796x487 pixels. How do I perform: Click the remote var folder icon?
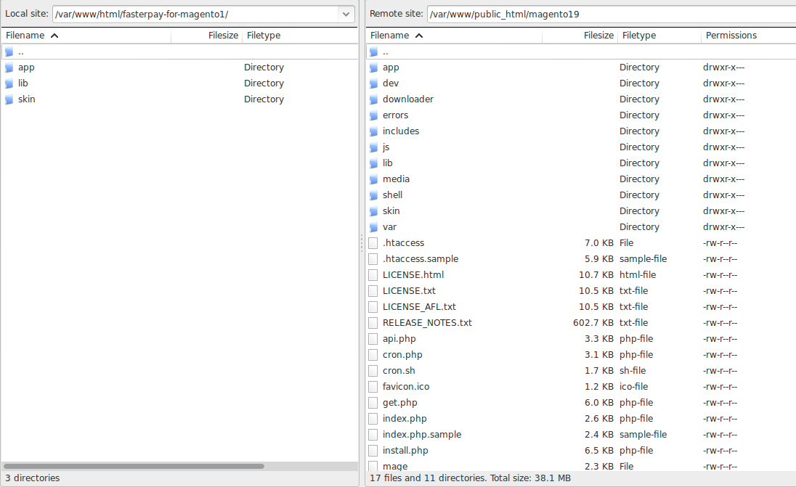(x=373, y=227)
